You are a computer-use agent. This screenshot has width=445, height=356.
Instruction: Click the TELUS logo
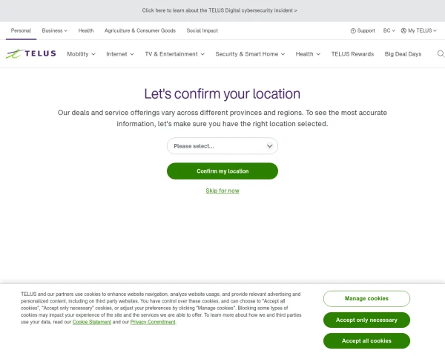[x=31, y=54]
